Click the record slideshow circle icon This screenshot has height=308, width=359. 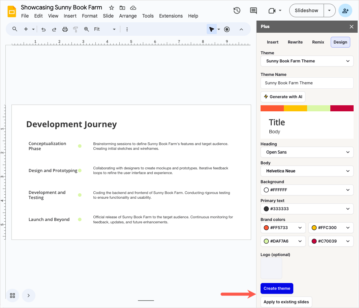[x=227, y=29]
